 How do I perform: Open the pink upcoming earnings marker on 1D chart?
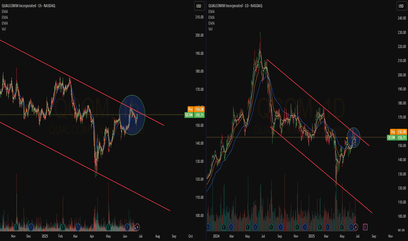point(365,227)
